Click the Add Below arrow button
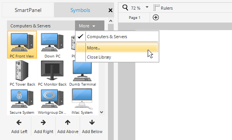The width and height of the screenshot is (232, 140). [92, 126]
